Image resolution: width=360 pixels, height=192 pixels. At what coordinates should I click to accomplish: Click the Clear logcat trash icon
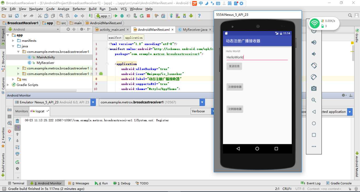(17, 121)
